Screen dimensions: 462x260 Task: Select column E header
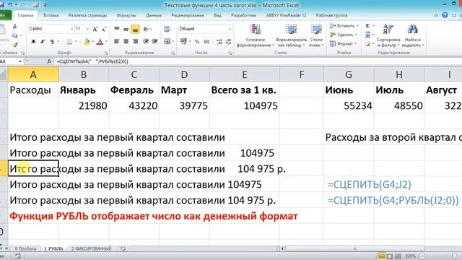click(244, 74)
